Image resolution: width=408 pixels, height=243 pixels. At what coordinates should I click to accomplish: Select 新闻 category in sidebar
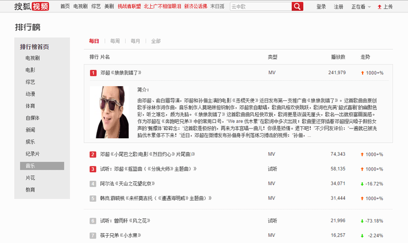30,130
